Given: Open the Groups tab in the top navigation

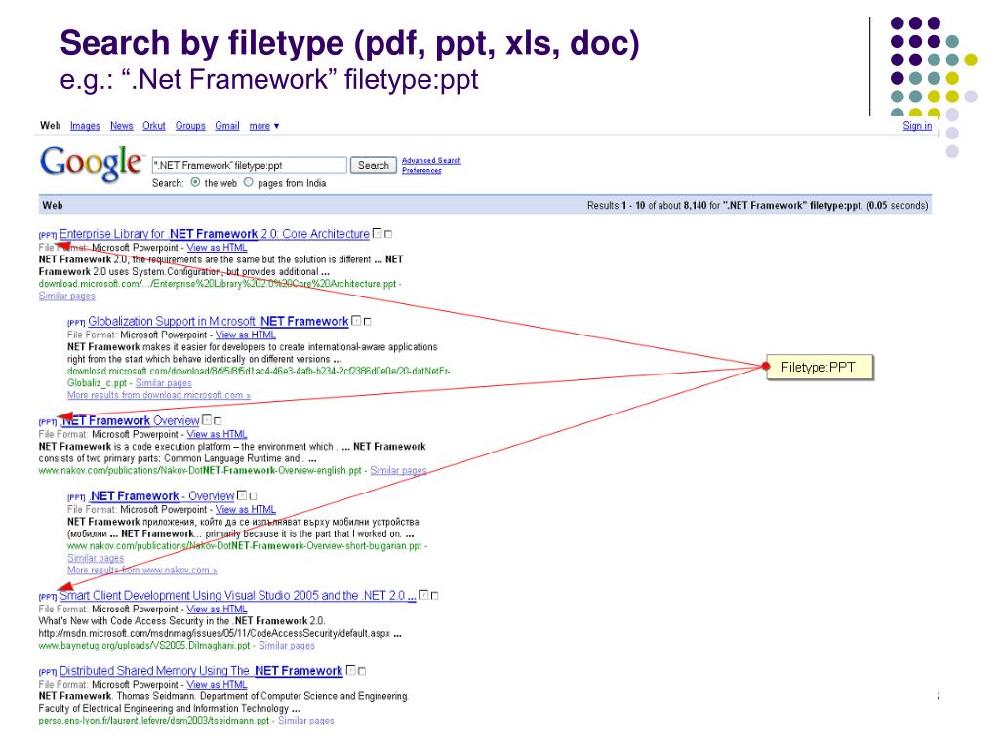Looking at the screenshot, I should [x=190, y=126].
